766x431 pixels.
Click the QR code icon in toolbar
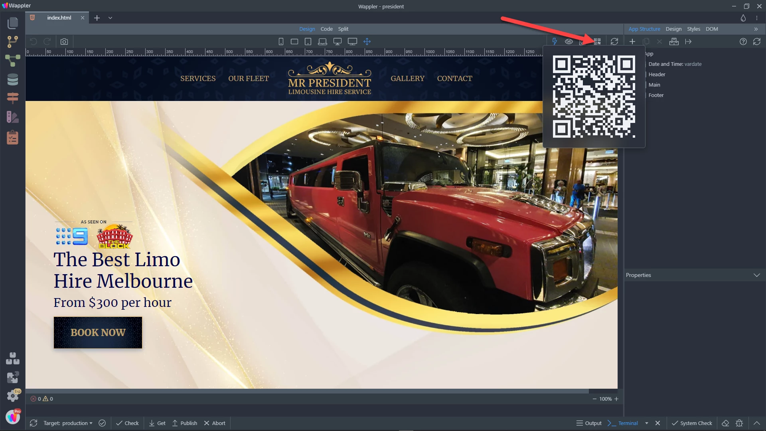tap(597, 42)
